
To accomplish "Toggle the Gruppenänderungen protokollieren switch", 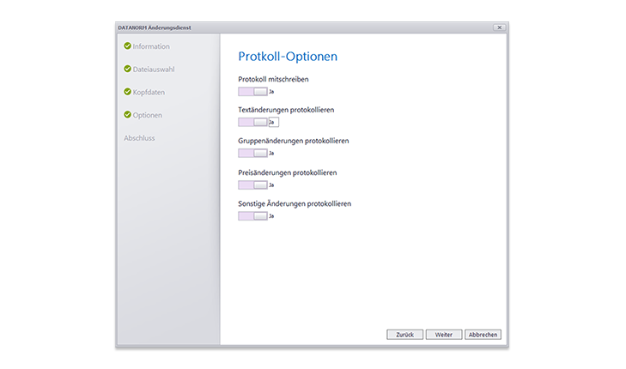I will pos(252,153).
